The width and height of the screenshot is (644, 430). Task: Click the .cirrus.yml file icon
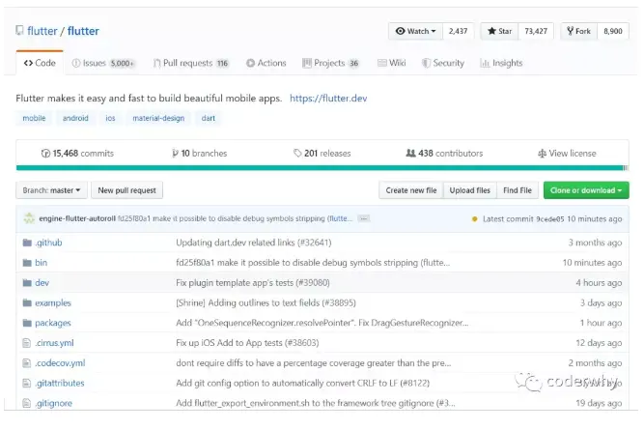click(x=27, y=343)
